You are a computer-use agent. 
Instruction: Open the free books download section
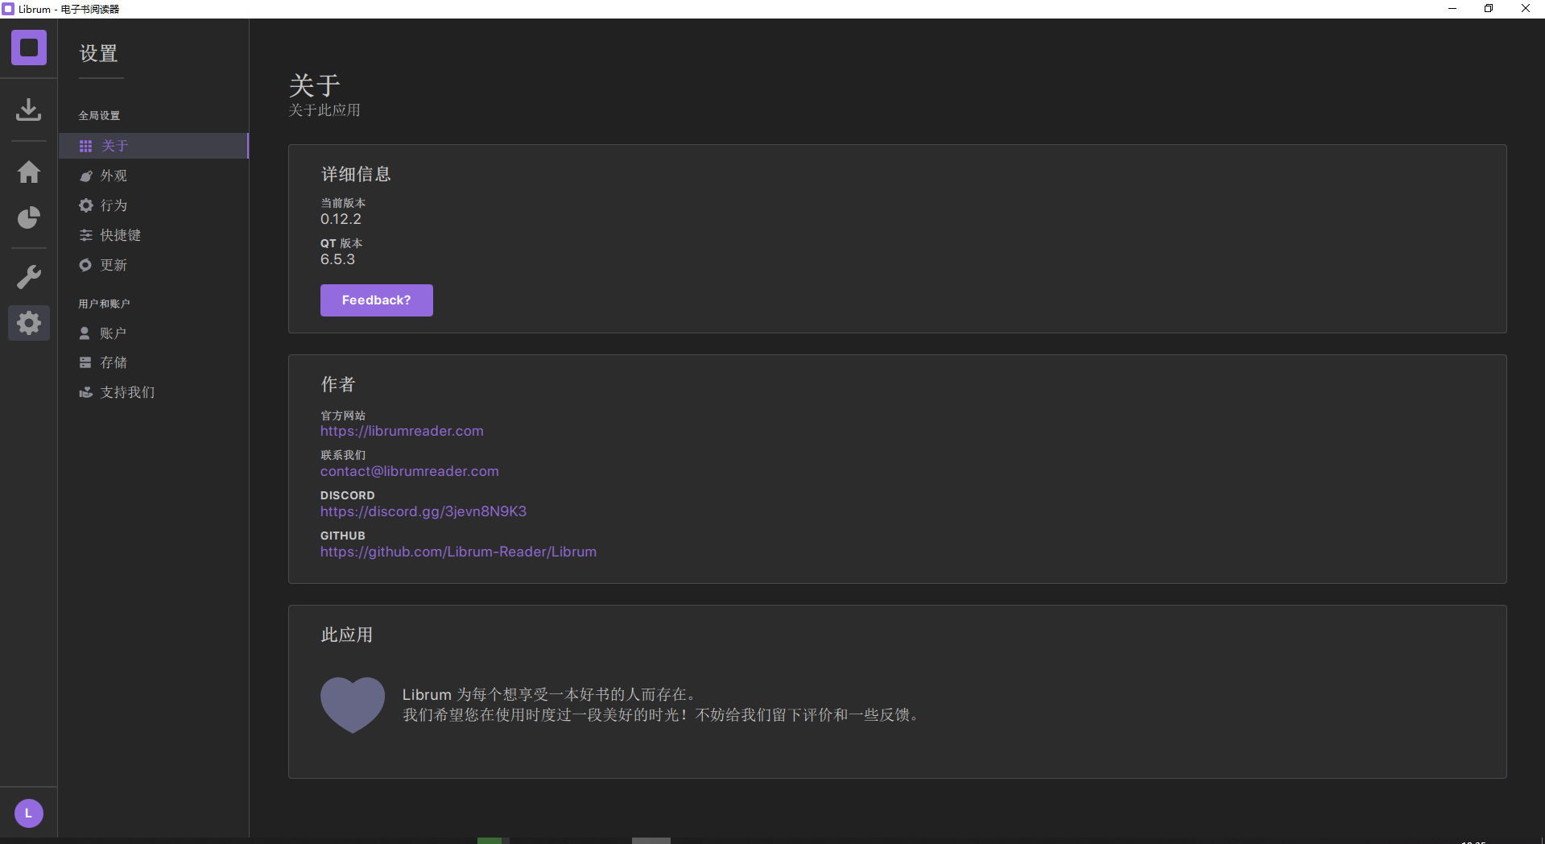28,110
